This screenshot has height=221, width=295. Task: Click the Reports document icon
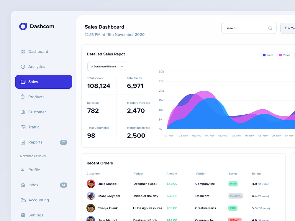(23, 142)
